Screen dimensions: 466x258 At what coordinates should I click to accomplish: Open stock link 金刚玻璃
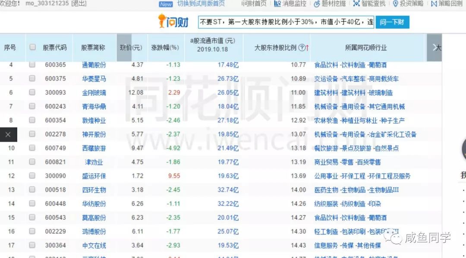point(94,93)
